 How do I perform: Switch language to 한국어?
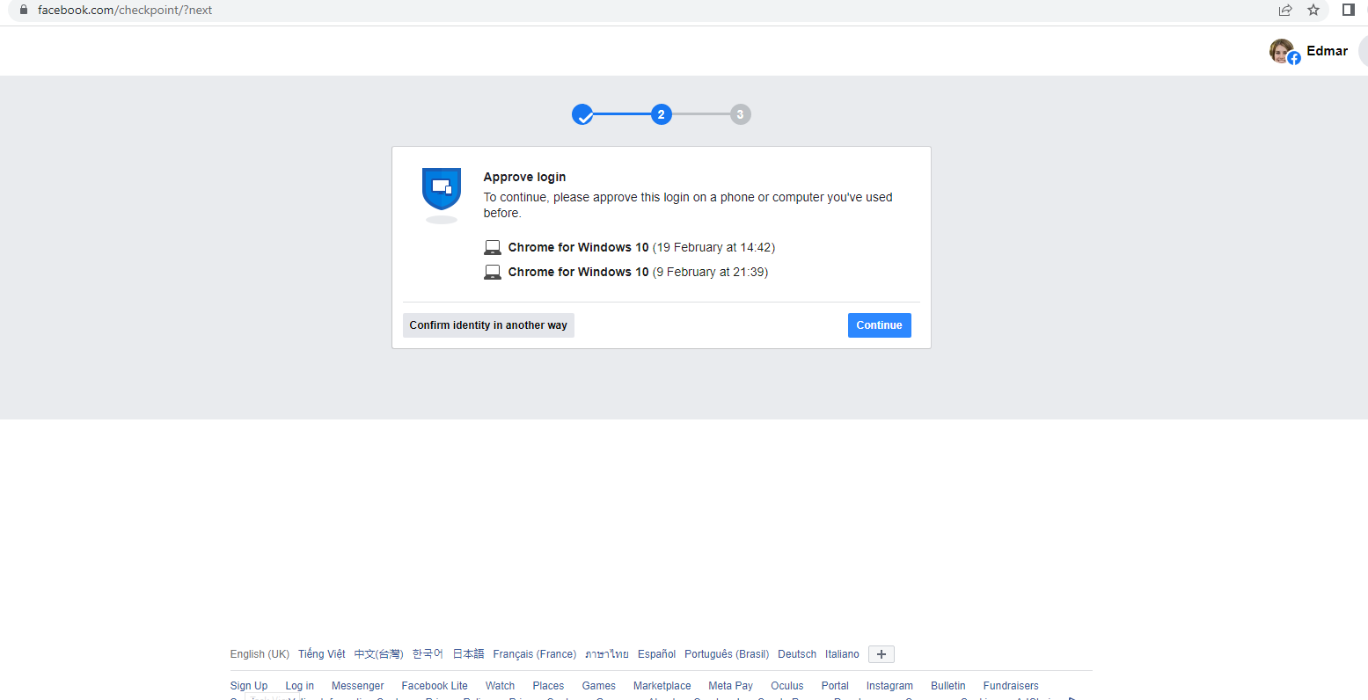point(428,654)
